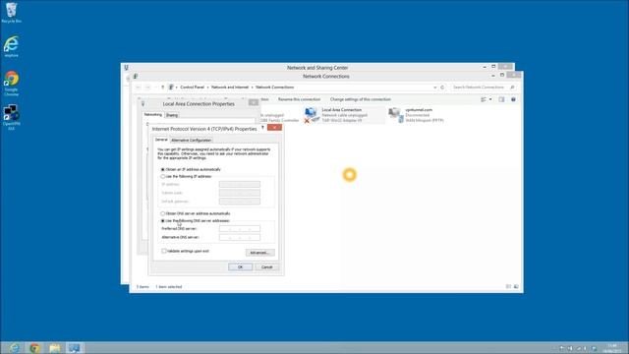629x354 pixels.
Task: Toggle the preview pane icon
Action: click(501, 99)
